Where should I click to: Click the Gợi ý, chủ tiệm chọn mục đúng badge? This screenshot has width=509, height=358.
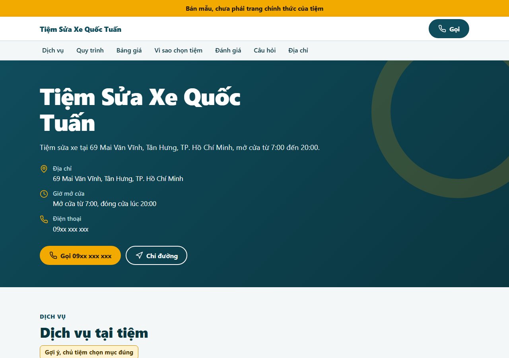click(89, 352)
